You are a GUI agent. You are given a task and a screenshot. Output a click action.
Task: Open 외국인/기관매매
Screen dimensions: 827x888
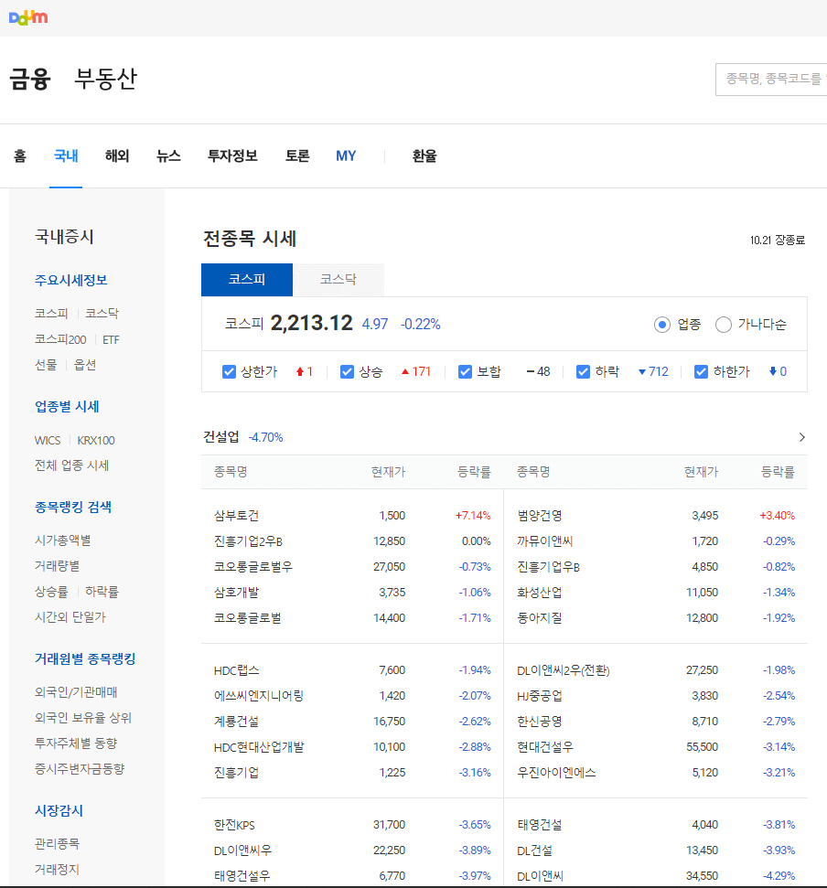(76, 692)
